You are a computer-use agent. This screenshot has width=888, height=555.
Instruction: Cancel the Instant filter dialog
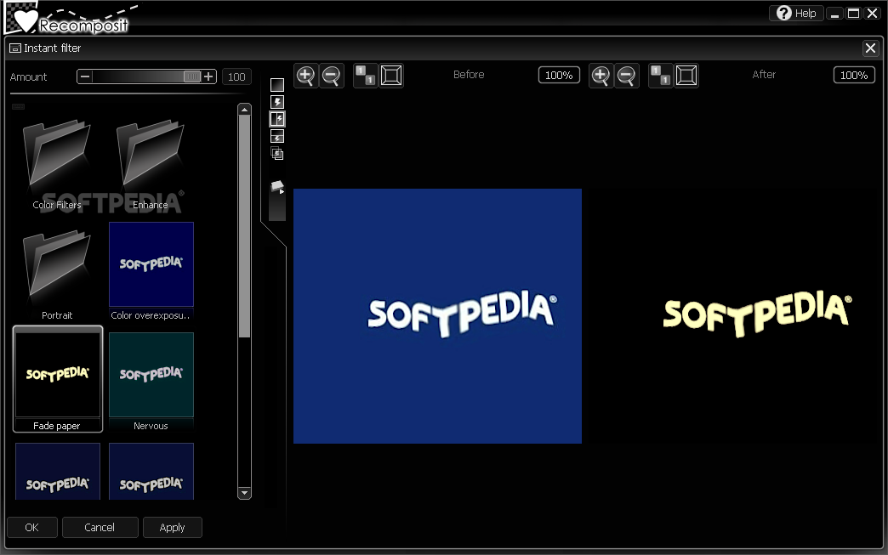pos(100,527)
